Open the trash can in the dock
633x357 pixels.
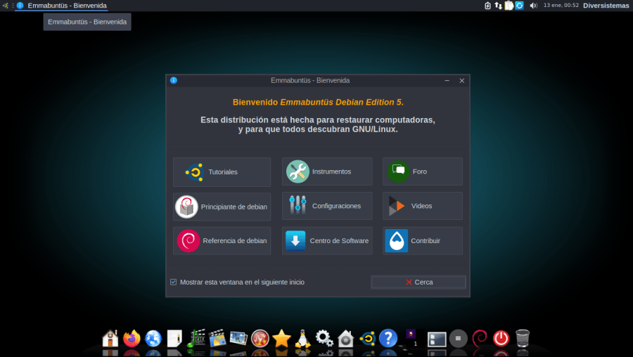pyautogui.click(x=523, y=339)
